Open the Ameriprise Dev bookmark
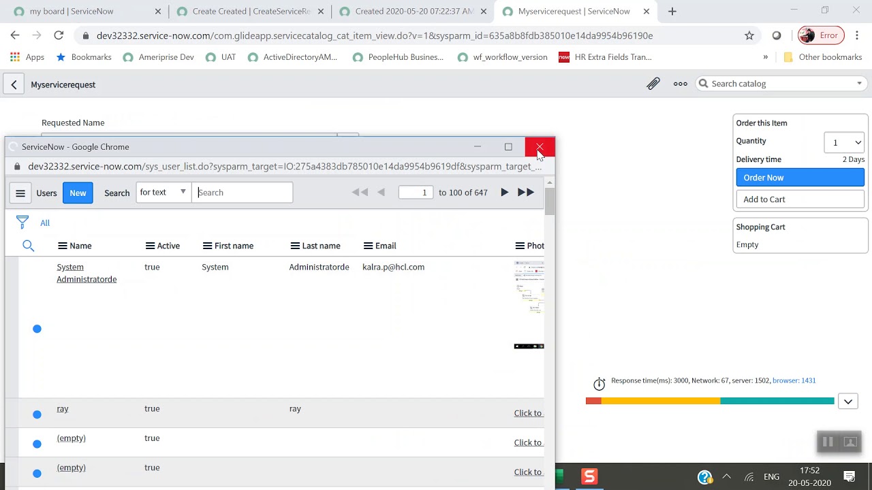Viewport: 872px width, 490px height. 159,57
